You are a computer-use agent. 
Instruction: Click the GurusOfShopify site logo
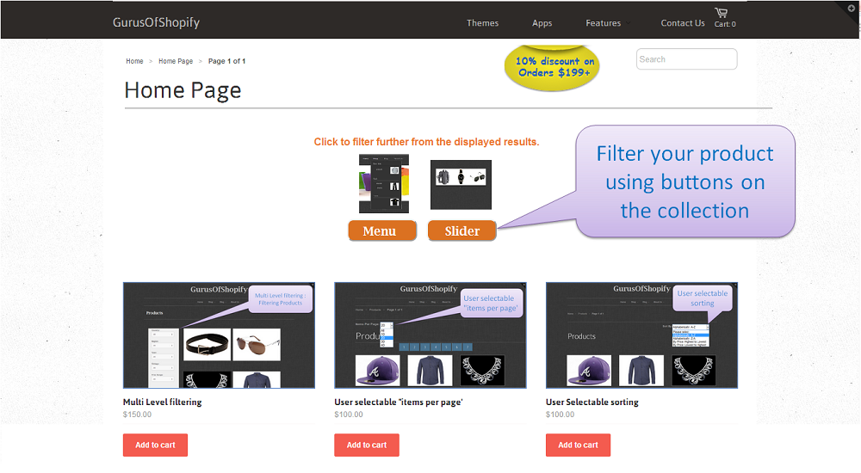click(x=156, y=22)
